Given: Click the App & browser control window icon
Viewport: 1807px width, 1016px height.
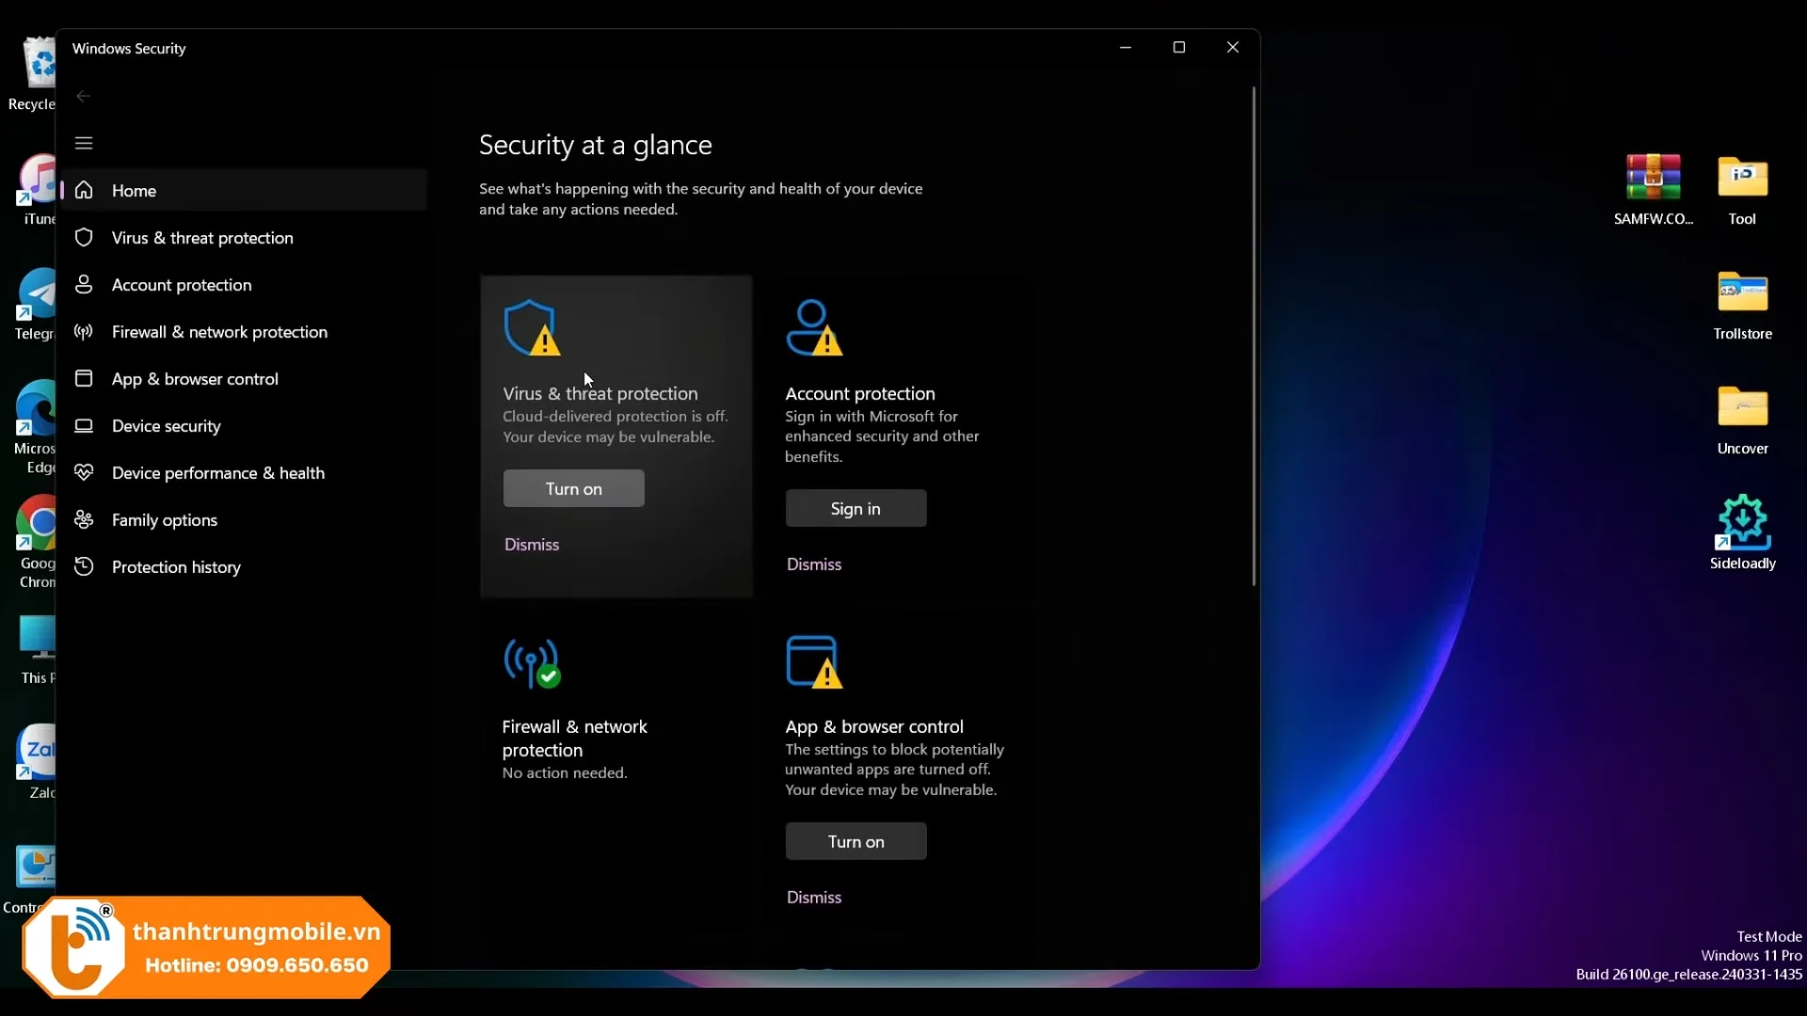Looking at the screenshot, I should pyautogui.click(x=814, y=662).
